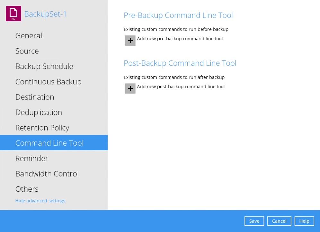The width and height of the screenshot is (320, 232).
Task: Save the backup set configuration
Action: pyautogui.click(x=254, y=221)
